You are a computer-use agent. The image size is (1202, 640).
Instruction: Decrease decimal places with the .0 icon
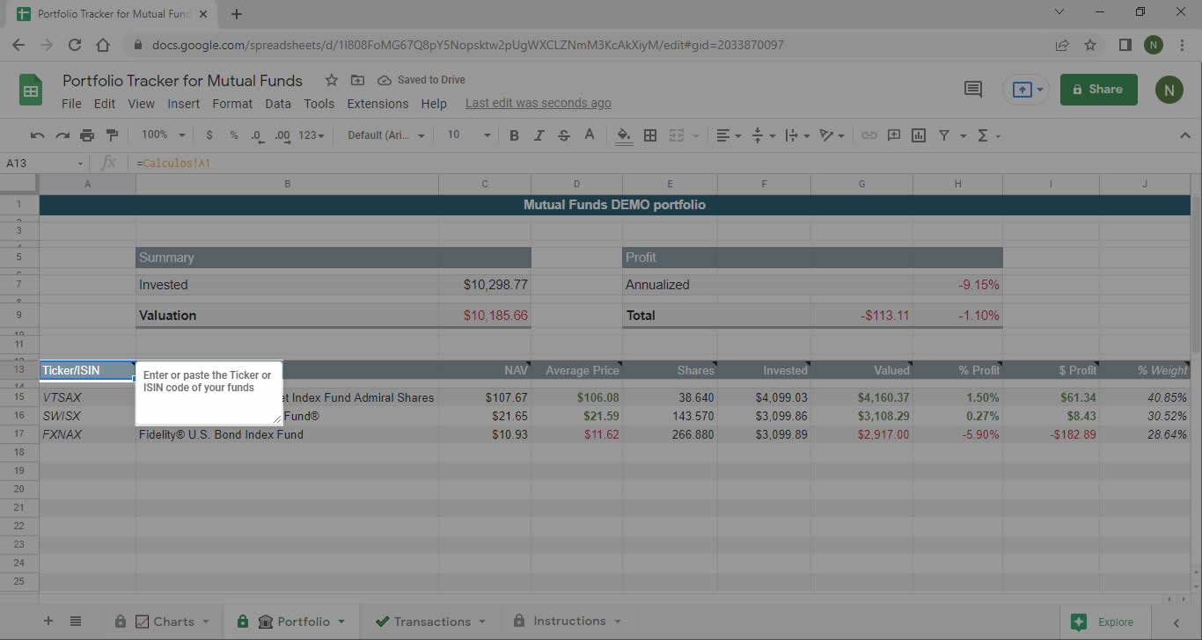[x=256, y=135]
